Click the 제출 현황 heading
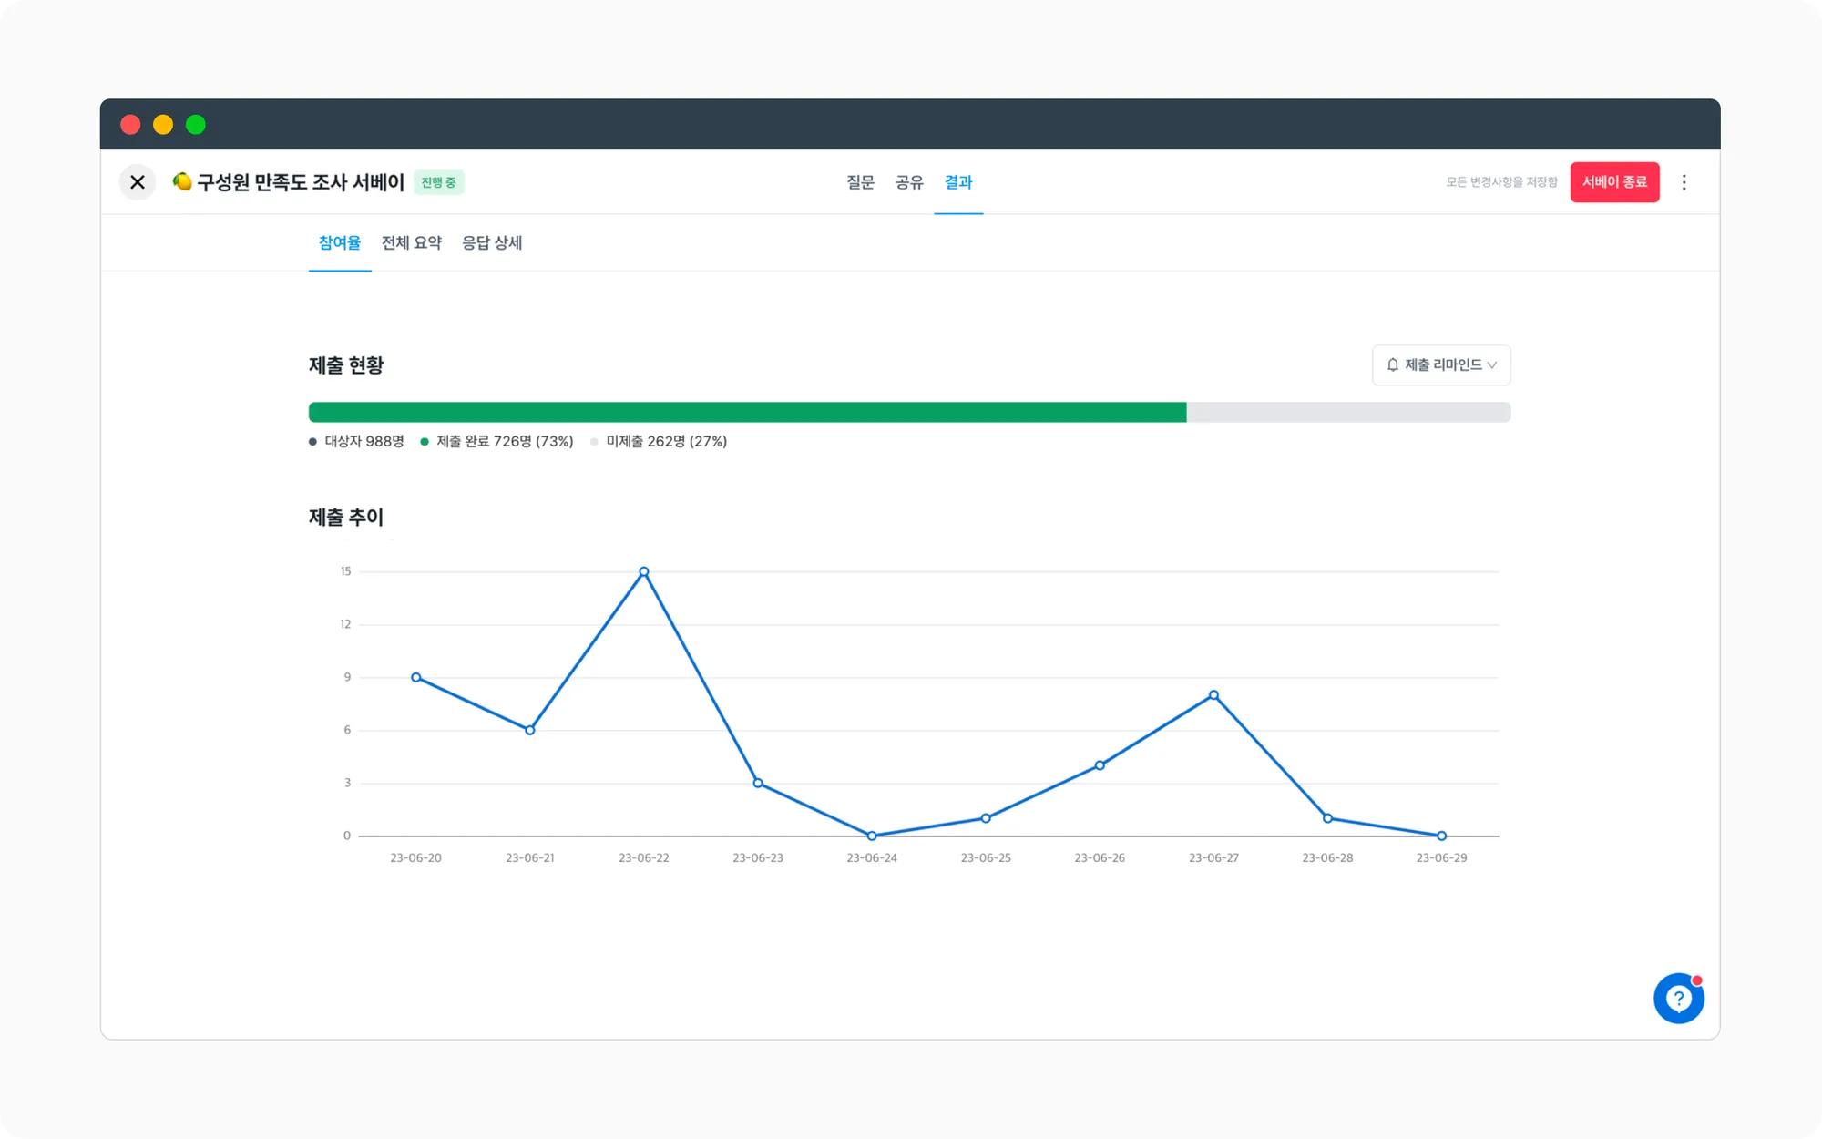 (346, 365)
